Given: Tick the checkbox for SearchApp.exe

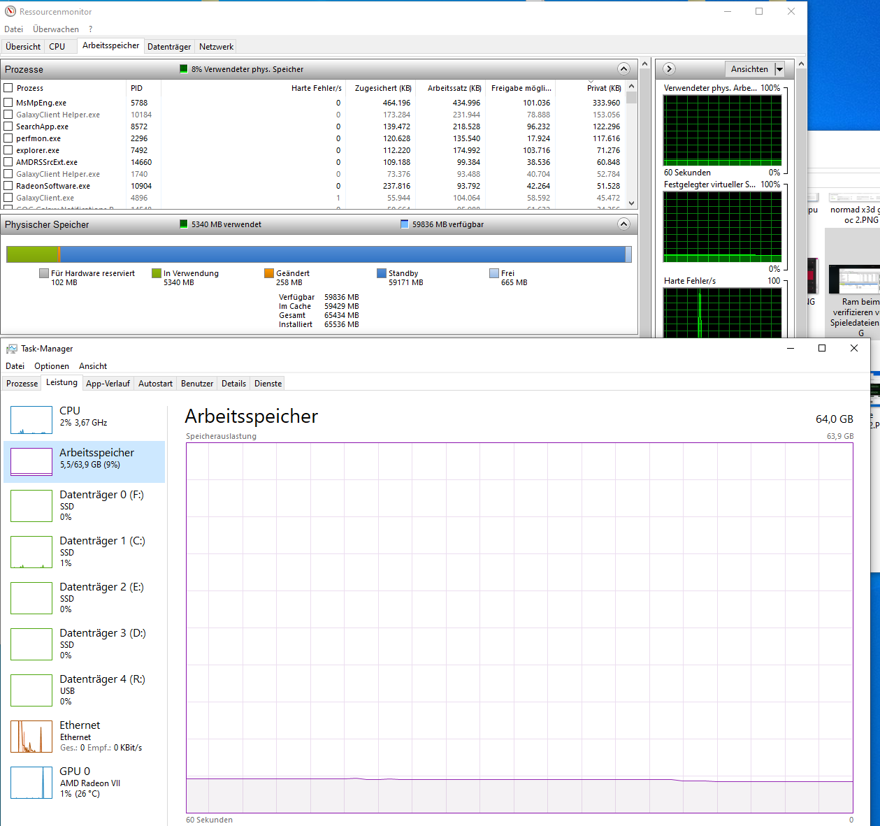Looking at the screenshot, I should (8, 126).
